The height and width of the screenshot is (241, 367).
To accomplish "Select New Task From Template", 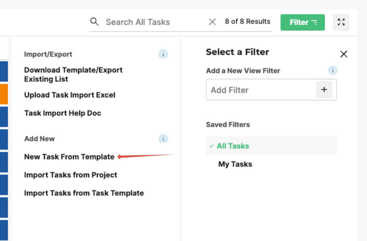I will [x=69, y=157].
